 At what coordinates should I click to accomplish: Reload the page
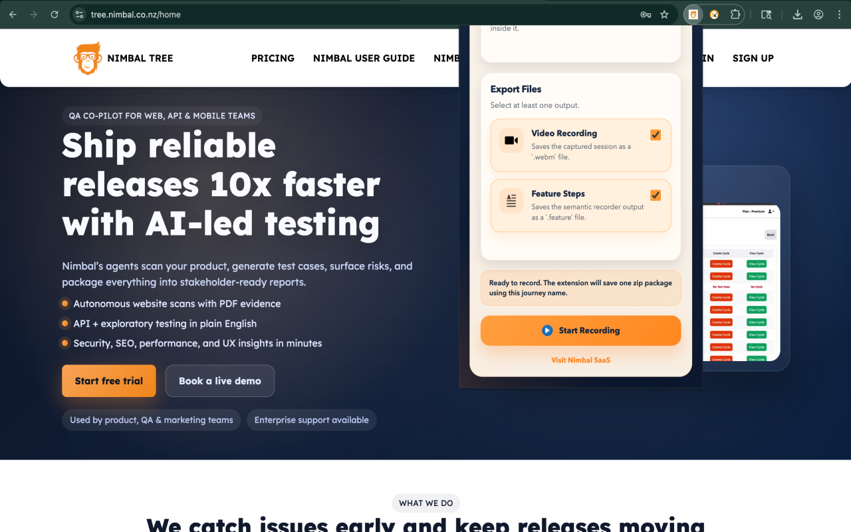point(55,14)
